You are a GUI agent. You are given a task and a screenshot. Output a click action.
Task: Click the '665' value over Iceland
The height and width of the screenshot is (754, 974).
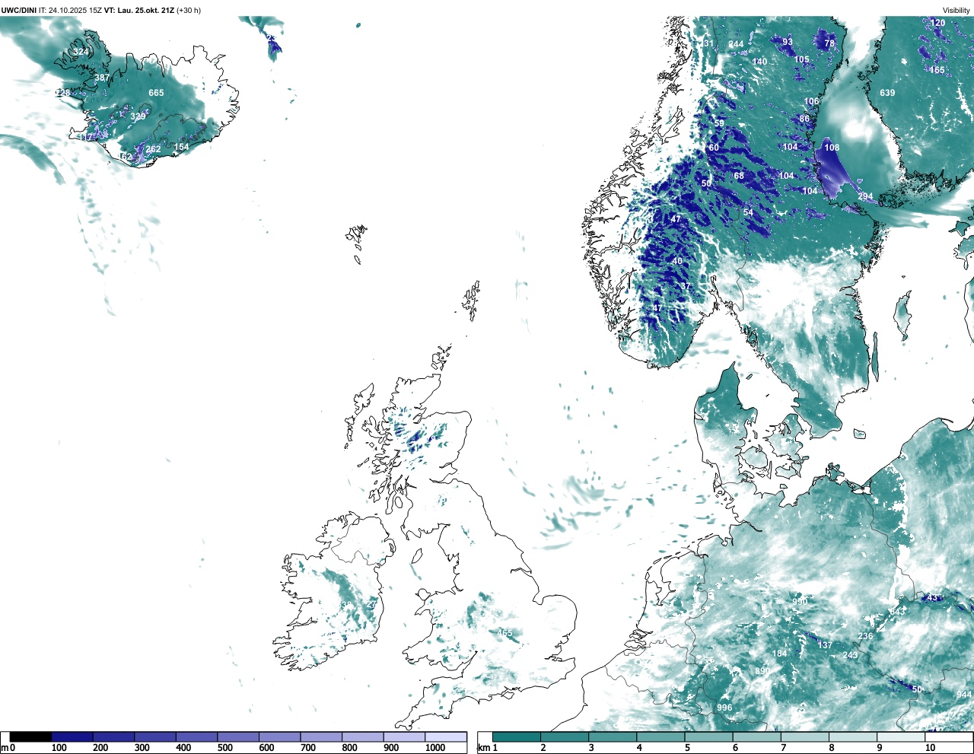point(156,93)
